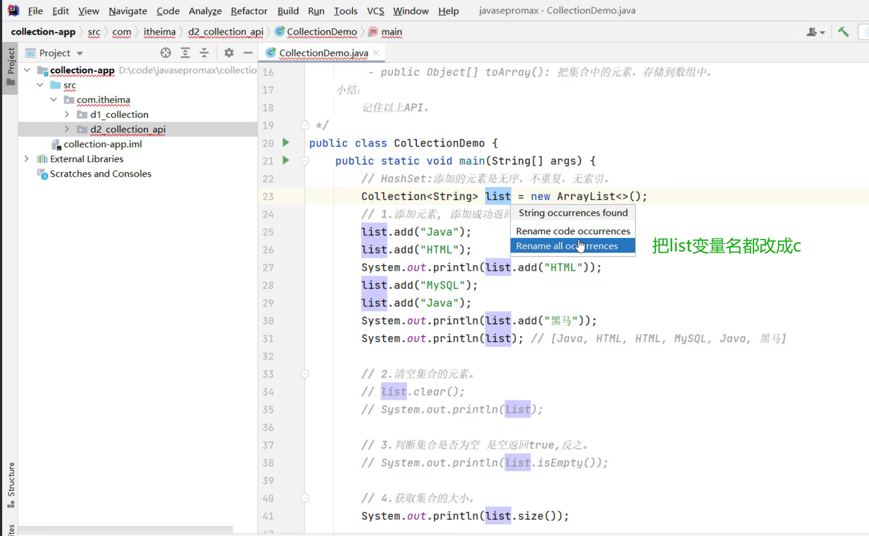869x536 pixels.
Task: Open the Edit menu
Action: pyautogui.click(x=60, y=11)
